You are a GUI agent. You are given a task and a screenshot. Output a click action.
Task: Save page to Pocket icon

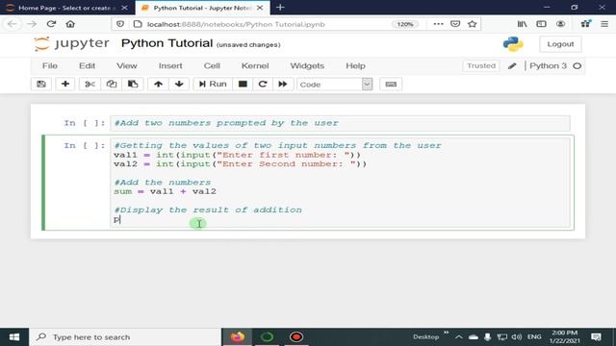pyautogui.click(x=455, y=24)
